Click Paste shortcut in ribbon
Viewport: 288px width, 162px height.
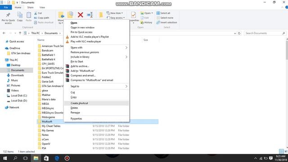(44, 22)
